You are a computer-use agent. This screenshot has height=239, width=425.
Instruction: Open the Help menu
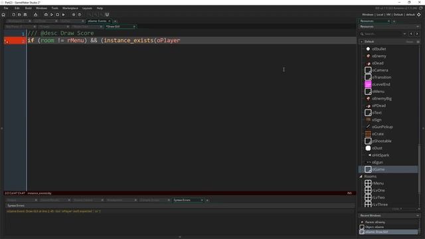point(100,9)
